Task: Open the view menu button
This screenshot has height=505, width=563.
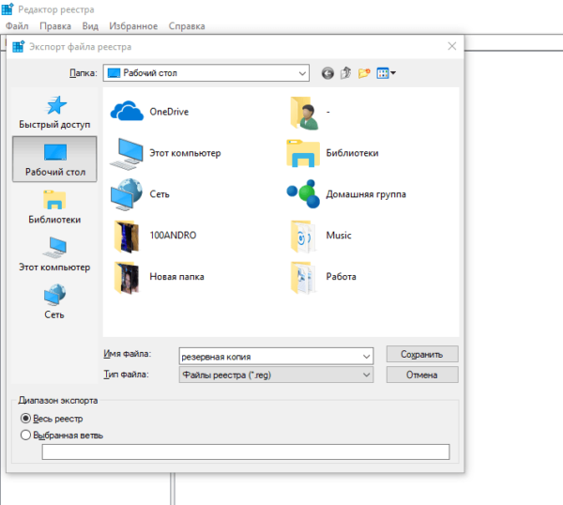Action: (386, 73)
